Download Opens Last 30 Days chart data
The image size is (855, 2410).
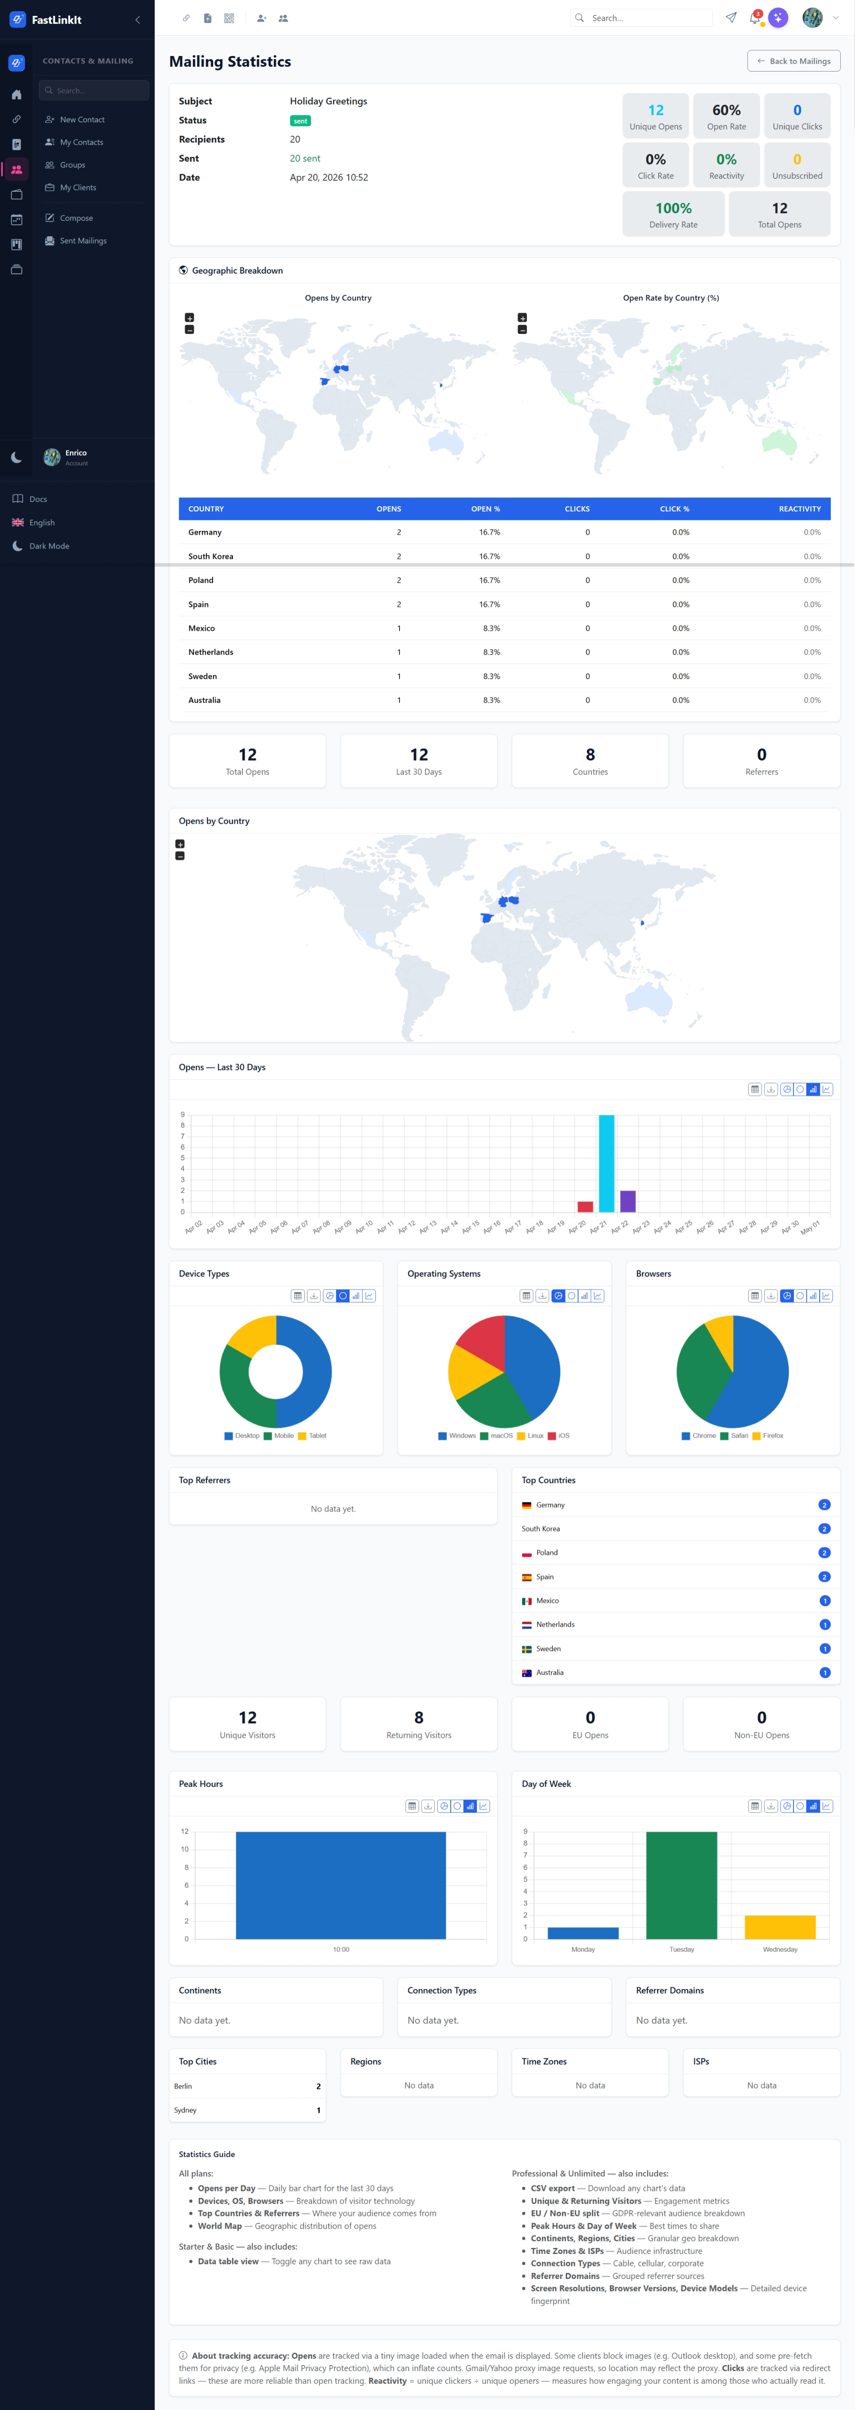(x=771, y=1089)
